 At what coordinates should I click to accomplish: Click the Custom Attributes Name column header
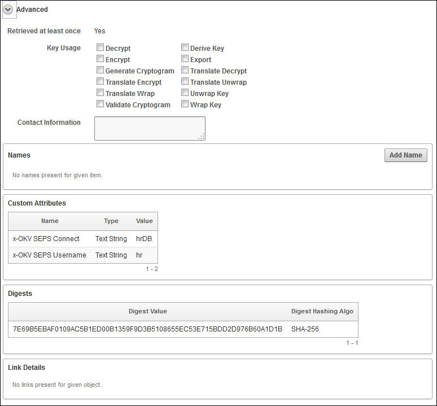(x=50, y=221)
